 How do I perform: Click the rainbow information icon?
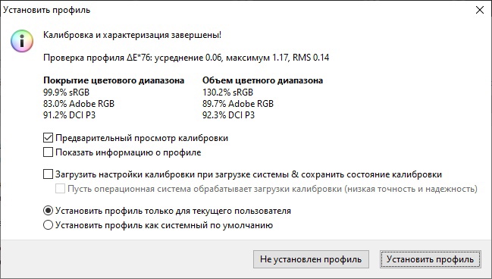point(22,41)
